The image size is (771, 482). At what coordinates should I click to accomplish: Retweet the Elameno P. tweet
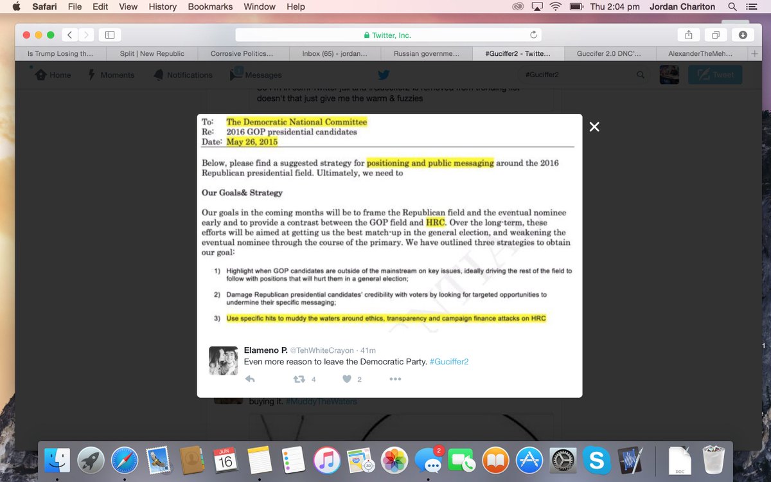click(x=299, y=379)
